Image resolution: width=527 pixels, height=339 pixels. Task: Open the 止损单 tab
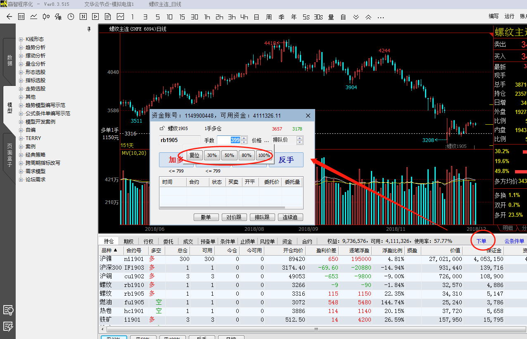247,242
